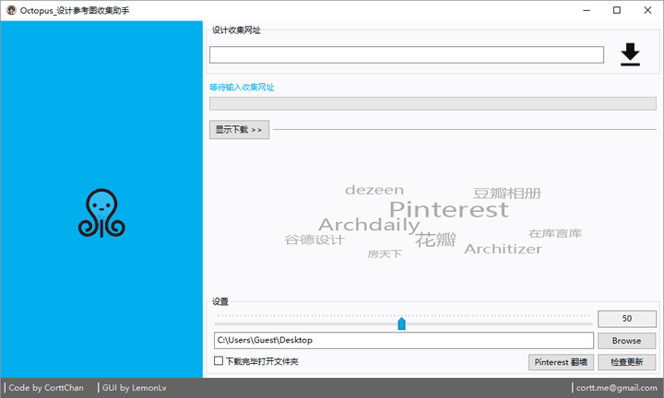Click 在库言库 in the word cloud
The height and width of the screenshot is (398, 664).
point(555,233)
